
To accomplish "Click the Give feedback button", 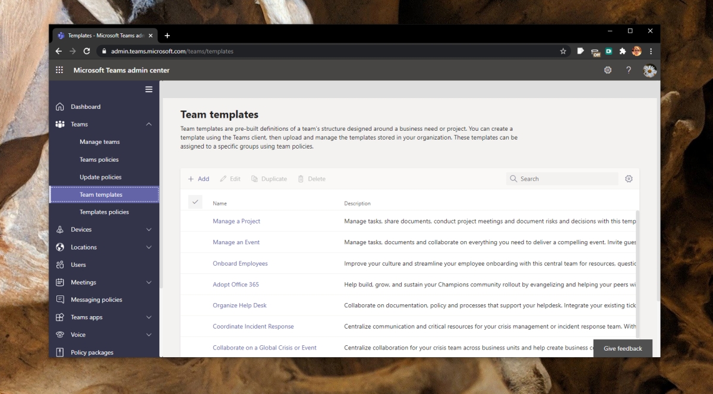I will pyautogui.click(x=623, y=348).
